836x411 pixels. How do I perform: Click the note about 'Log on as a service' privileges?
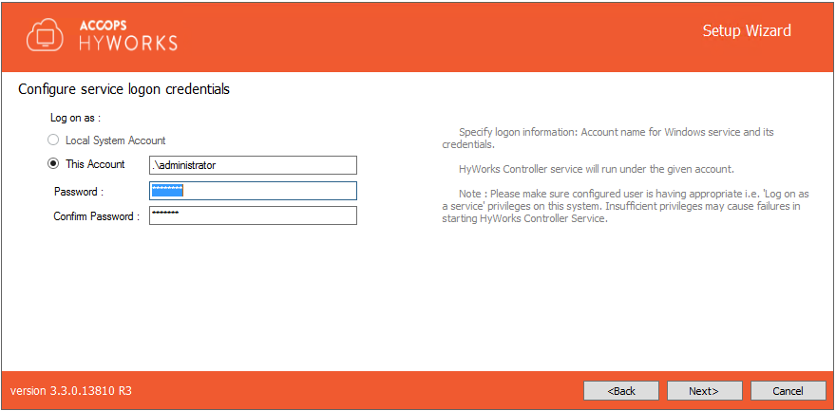(x=622, y=206)
